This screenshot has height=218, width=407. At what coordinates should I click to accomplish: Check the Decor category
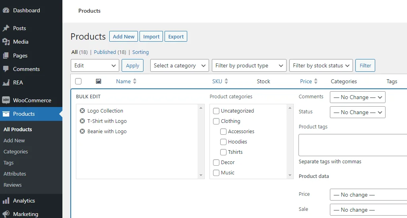[216, 163]
